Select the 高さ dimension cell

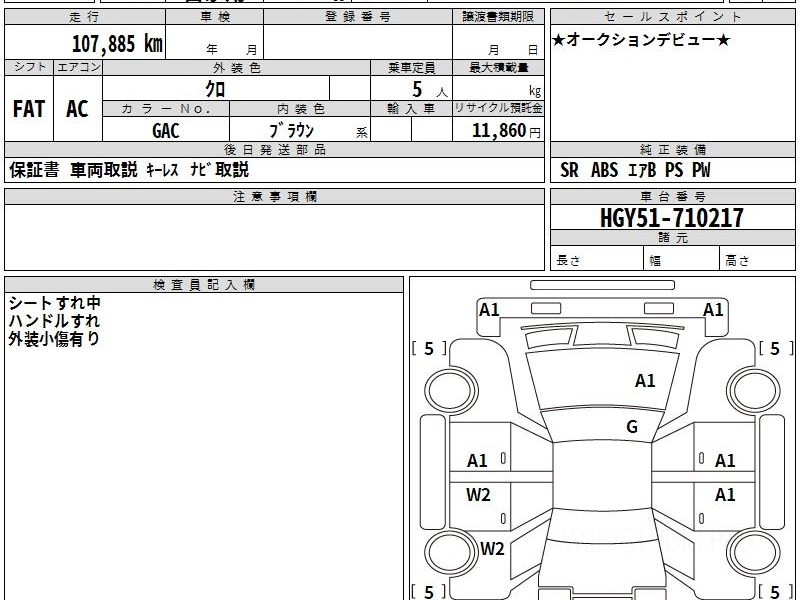757,259
